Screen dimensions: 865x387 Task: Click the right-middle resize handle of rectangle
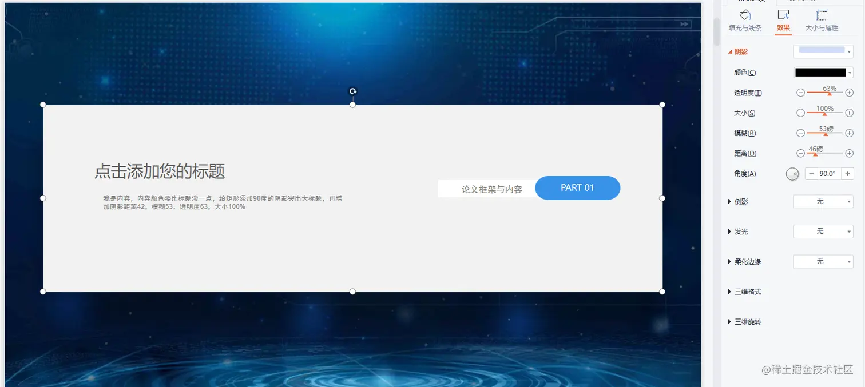tap(662, 198)
